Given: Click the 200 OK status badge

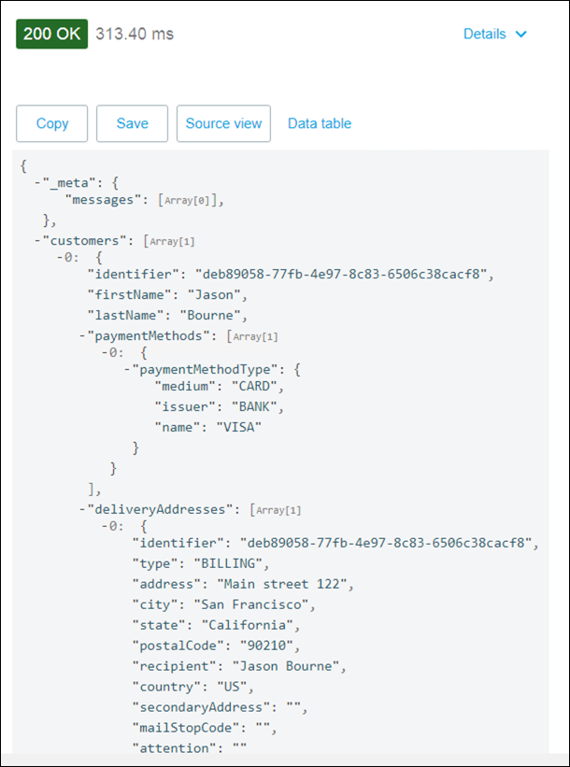Looking at the screenshot, I should 52,34.
